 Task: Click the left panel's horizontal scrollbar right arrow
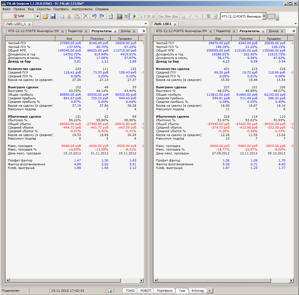tap(141, 280)
